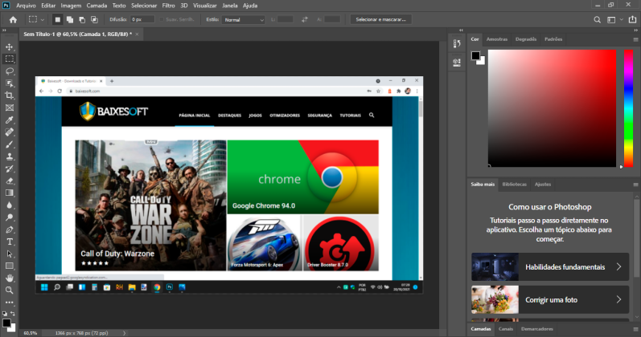The height and width of the screenshot is (337, 641).
Task: Select the Lasso tool
Action: pyautogui.click(x=10, y=71)
